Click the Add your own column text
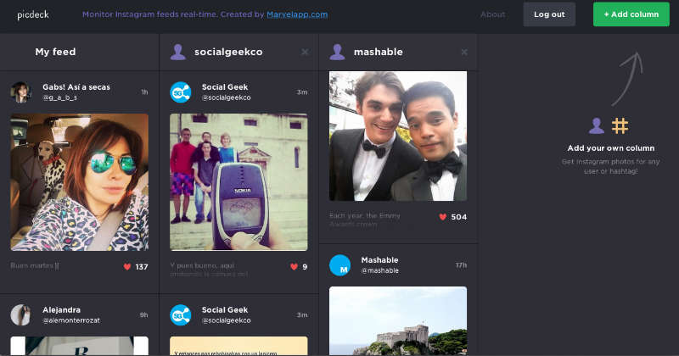The image size is (679, 356). pos(610,148)
